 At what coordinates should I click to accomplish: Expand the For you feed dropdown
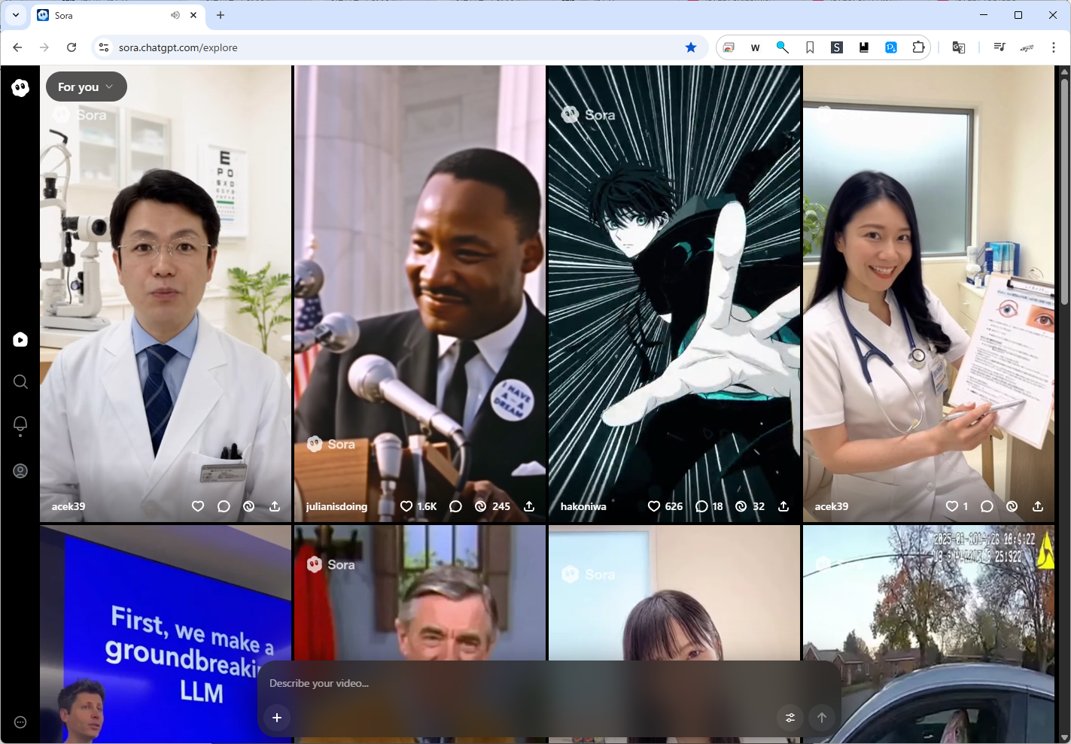[86, 87]
